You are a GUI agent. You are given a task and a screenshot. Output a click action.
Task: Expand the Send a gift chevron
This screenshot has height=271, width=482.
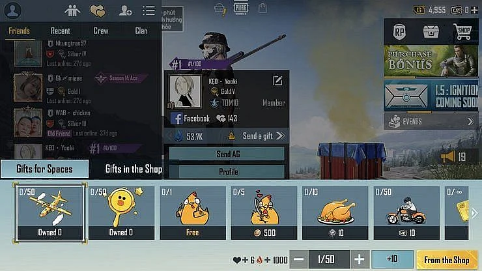(x=280, y=135)
